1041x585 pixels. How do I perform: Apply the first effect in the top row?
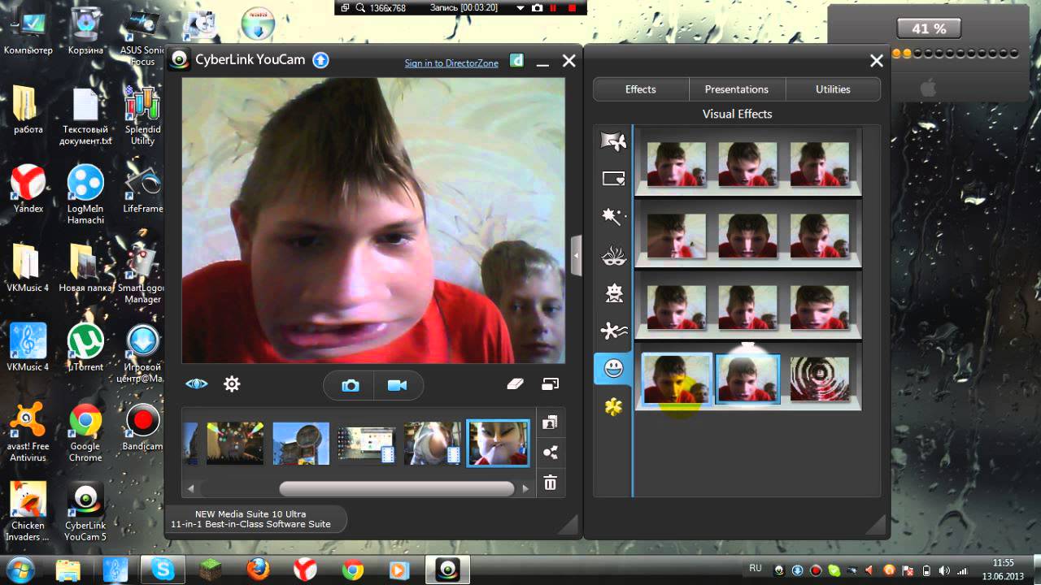tap(677, 165)
